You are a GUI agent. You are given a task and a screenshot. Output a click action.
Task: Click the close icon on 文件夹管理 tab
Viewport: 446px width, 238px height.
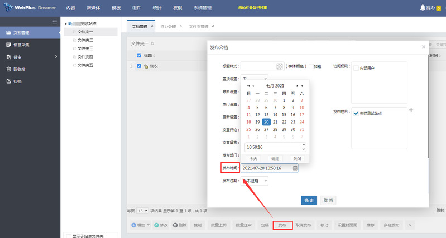(x=213, y=26)
